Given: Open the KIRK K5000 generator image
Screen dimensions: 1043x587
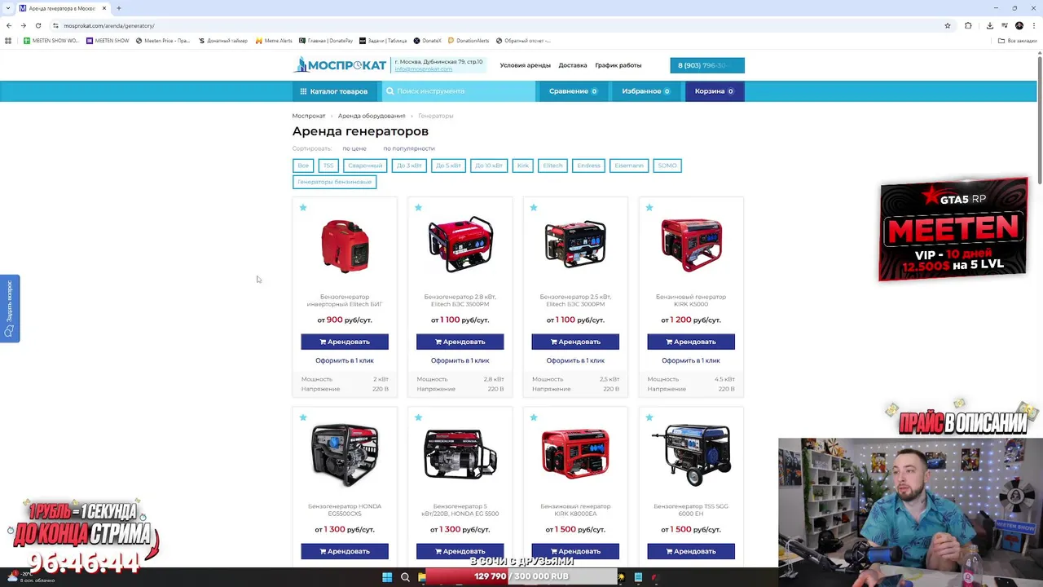Looking at the screenshot, I should click(x=691, y=245).
